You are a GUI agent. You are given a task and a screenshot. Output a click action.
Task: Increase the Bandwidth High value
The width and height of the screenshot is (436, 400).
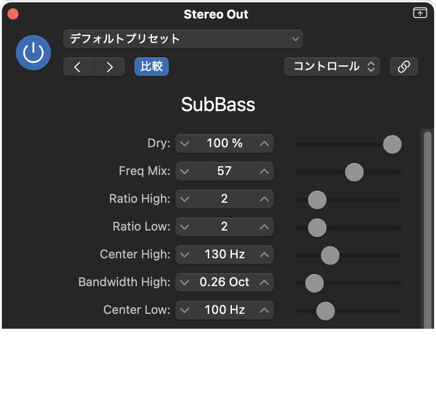(x=264, y=282)
